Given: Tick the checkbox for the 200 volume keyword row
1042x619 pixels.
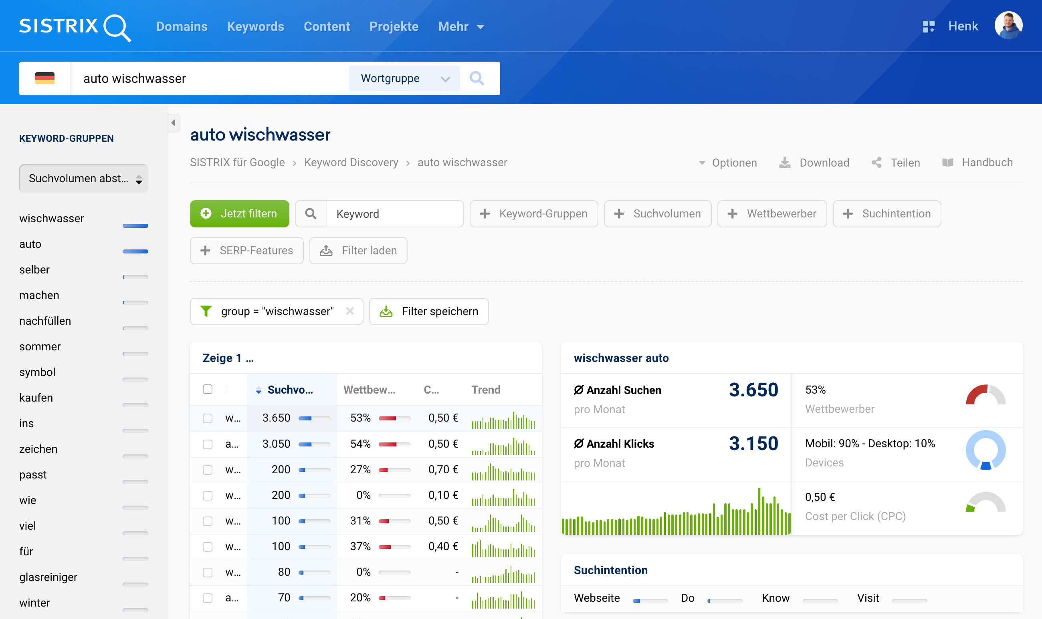Looking at the screenshot, I should click(x=208, y=469).
